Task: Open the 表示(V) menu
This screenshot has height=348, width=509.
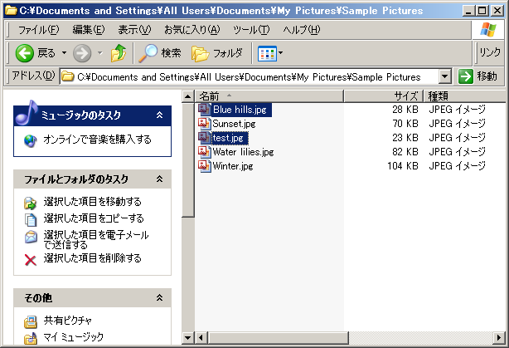Action: point(134,30)
